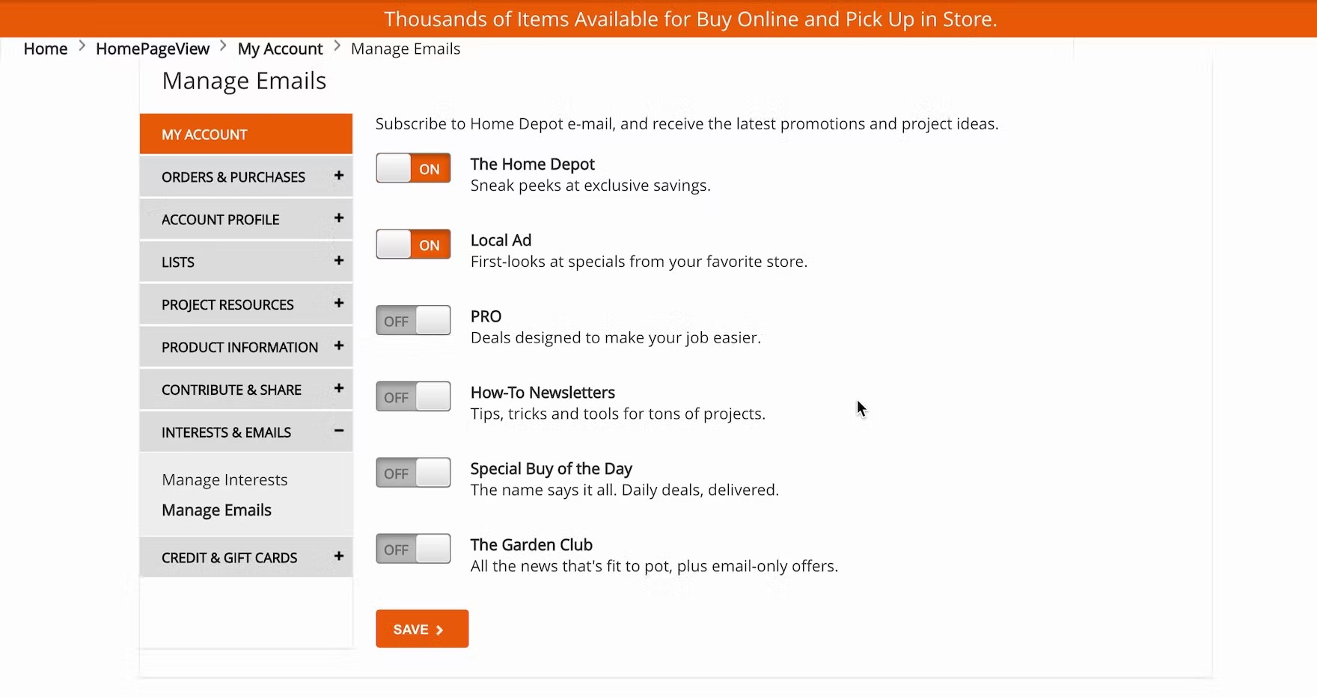Go to Home breadcrumb link
Image resolution: width=1317 pixels, height=697 pixels.
click(x=46, y=49)
